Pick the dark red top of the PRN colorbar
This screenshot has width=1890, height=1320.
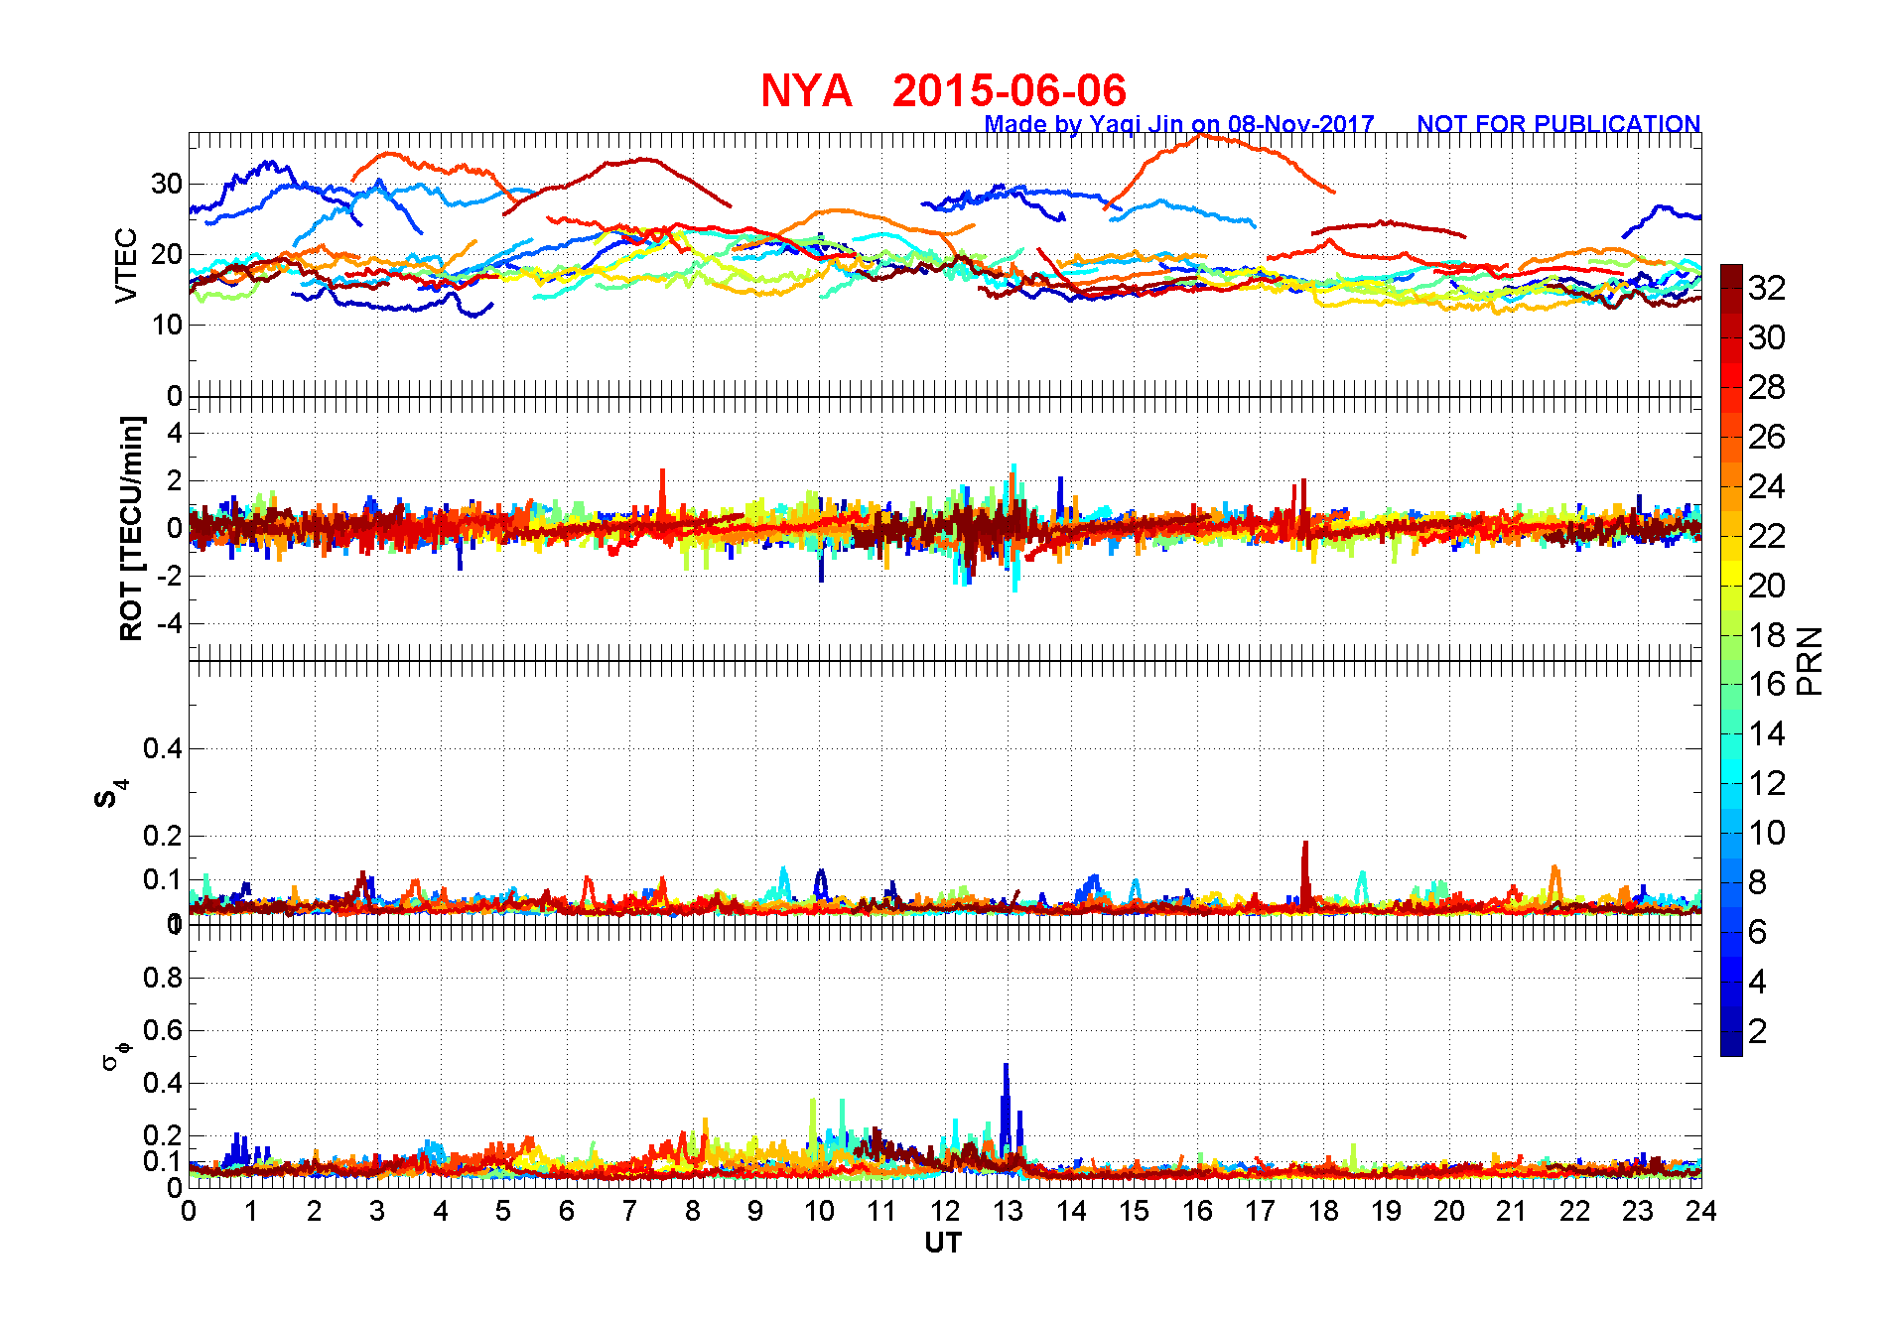(x=1731, y=276)
